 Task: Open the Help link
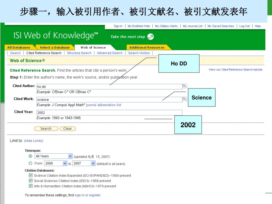point(258,26)
